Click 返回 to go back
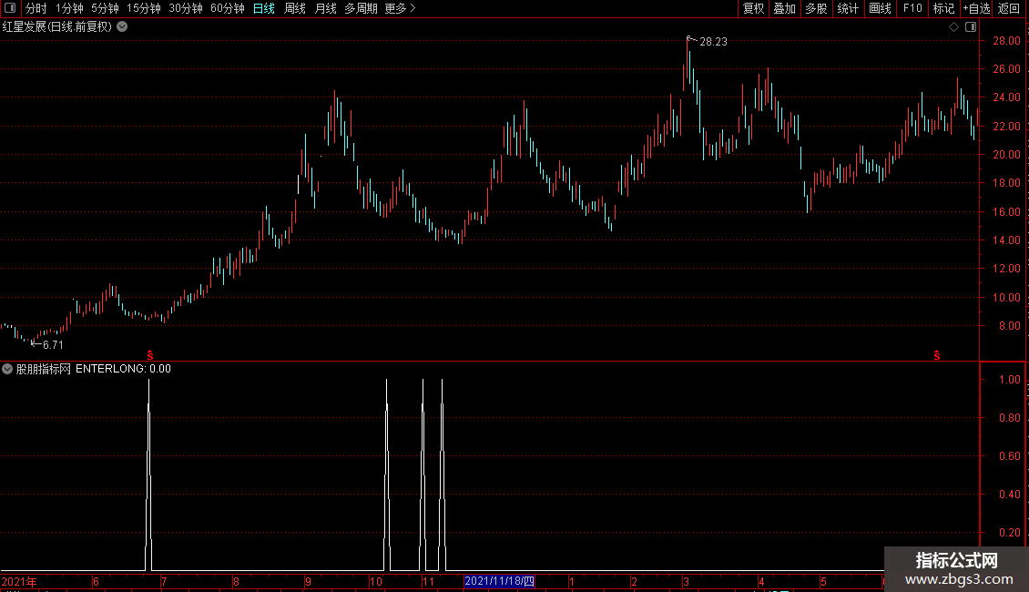This screenshot has height=592, width=1029. 1009,8
